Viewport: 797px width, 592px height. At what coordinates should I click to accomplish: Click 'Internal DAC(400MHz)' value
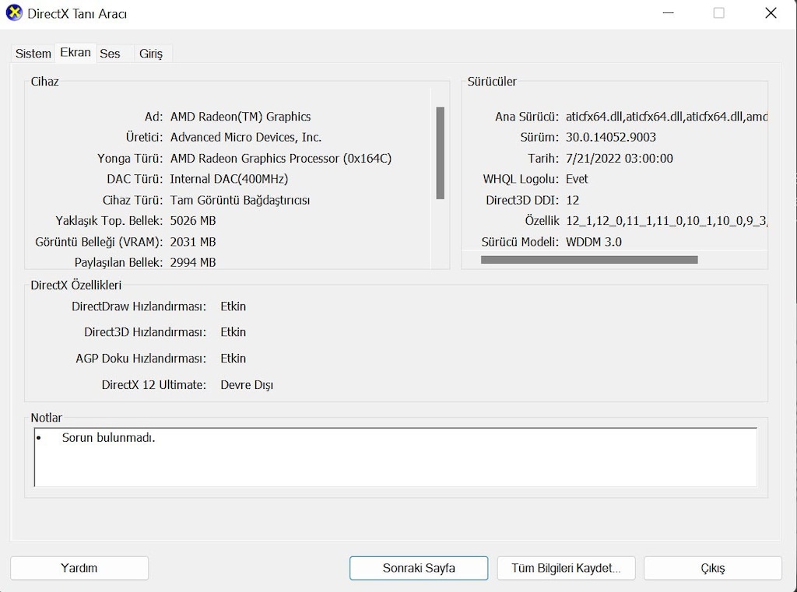tap(229, 179)
